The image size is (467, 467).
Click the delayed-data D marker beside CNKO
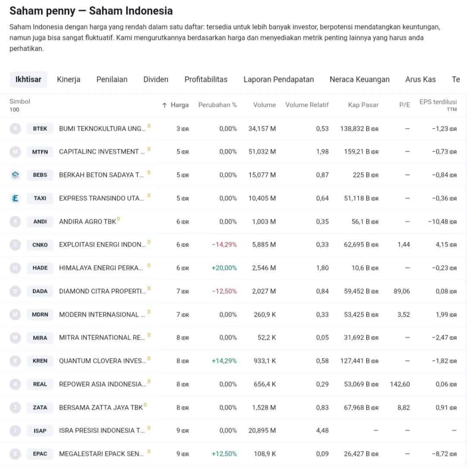[149, 242]
